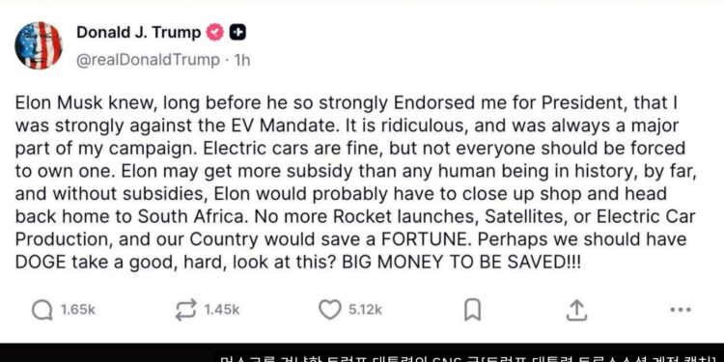Screen dimensions: 724x362
Task: Click the phrase BIG MONEY TO BE SAVED!!!
Action: point(460,262)
